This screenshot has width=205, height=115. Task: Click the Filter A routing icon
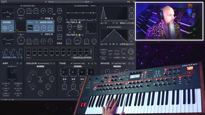79,27
